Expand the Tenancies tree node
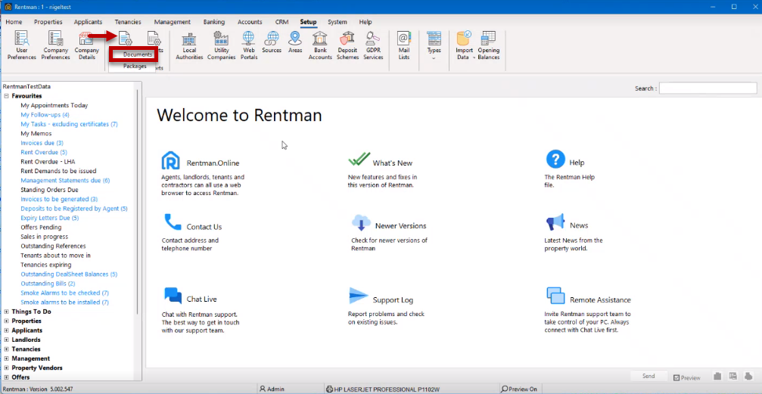762x394 pixels. pos(6,349)
